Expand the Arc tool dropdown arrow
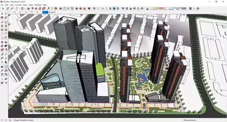Screen dimensions: 227x122 pyautogui.click(x=19, y=9)
